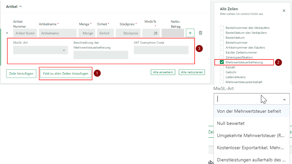This screenshot has height=164, width=292.
Task: Open the MwSt.-Art dropdown in article row
Action: [40, 50]
